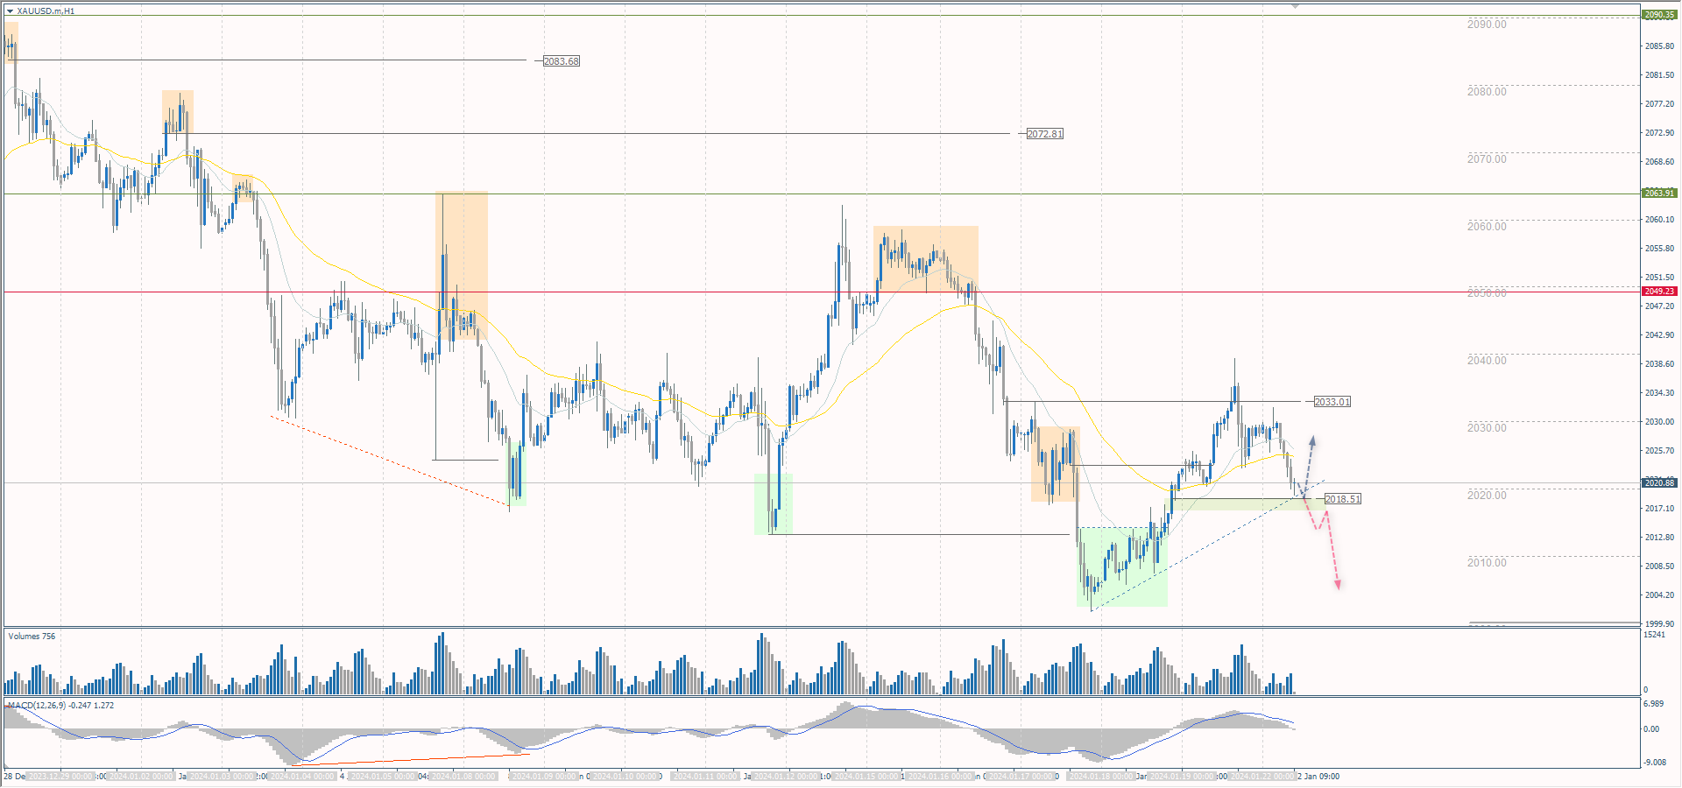Click the green 2063.91 price tag on axis
The width and height of the screenshot is (1682, 788).
coord(1659,193)
